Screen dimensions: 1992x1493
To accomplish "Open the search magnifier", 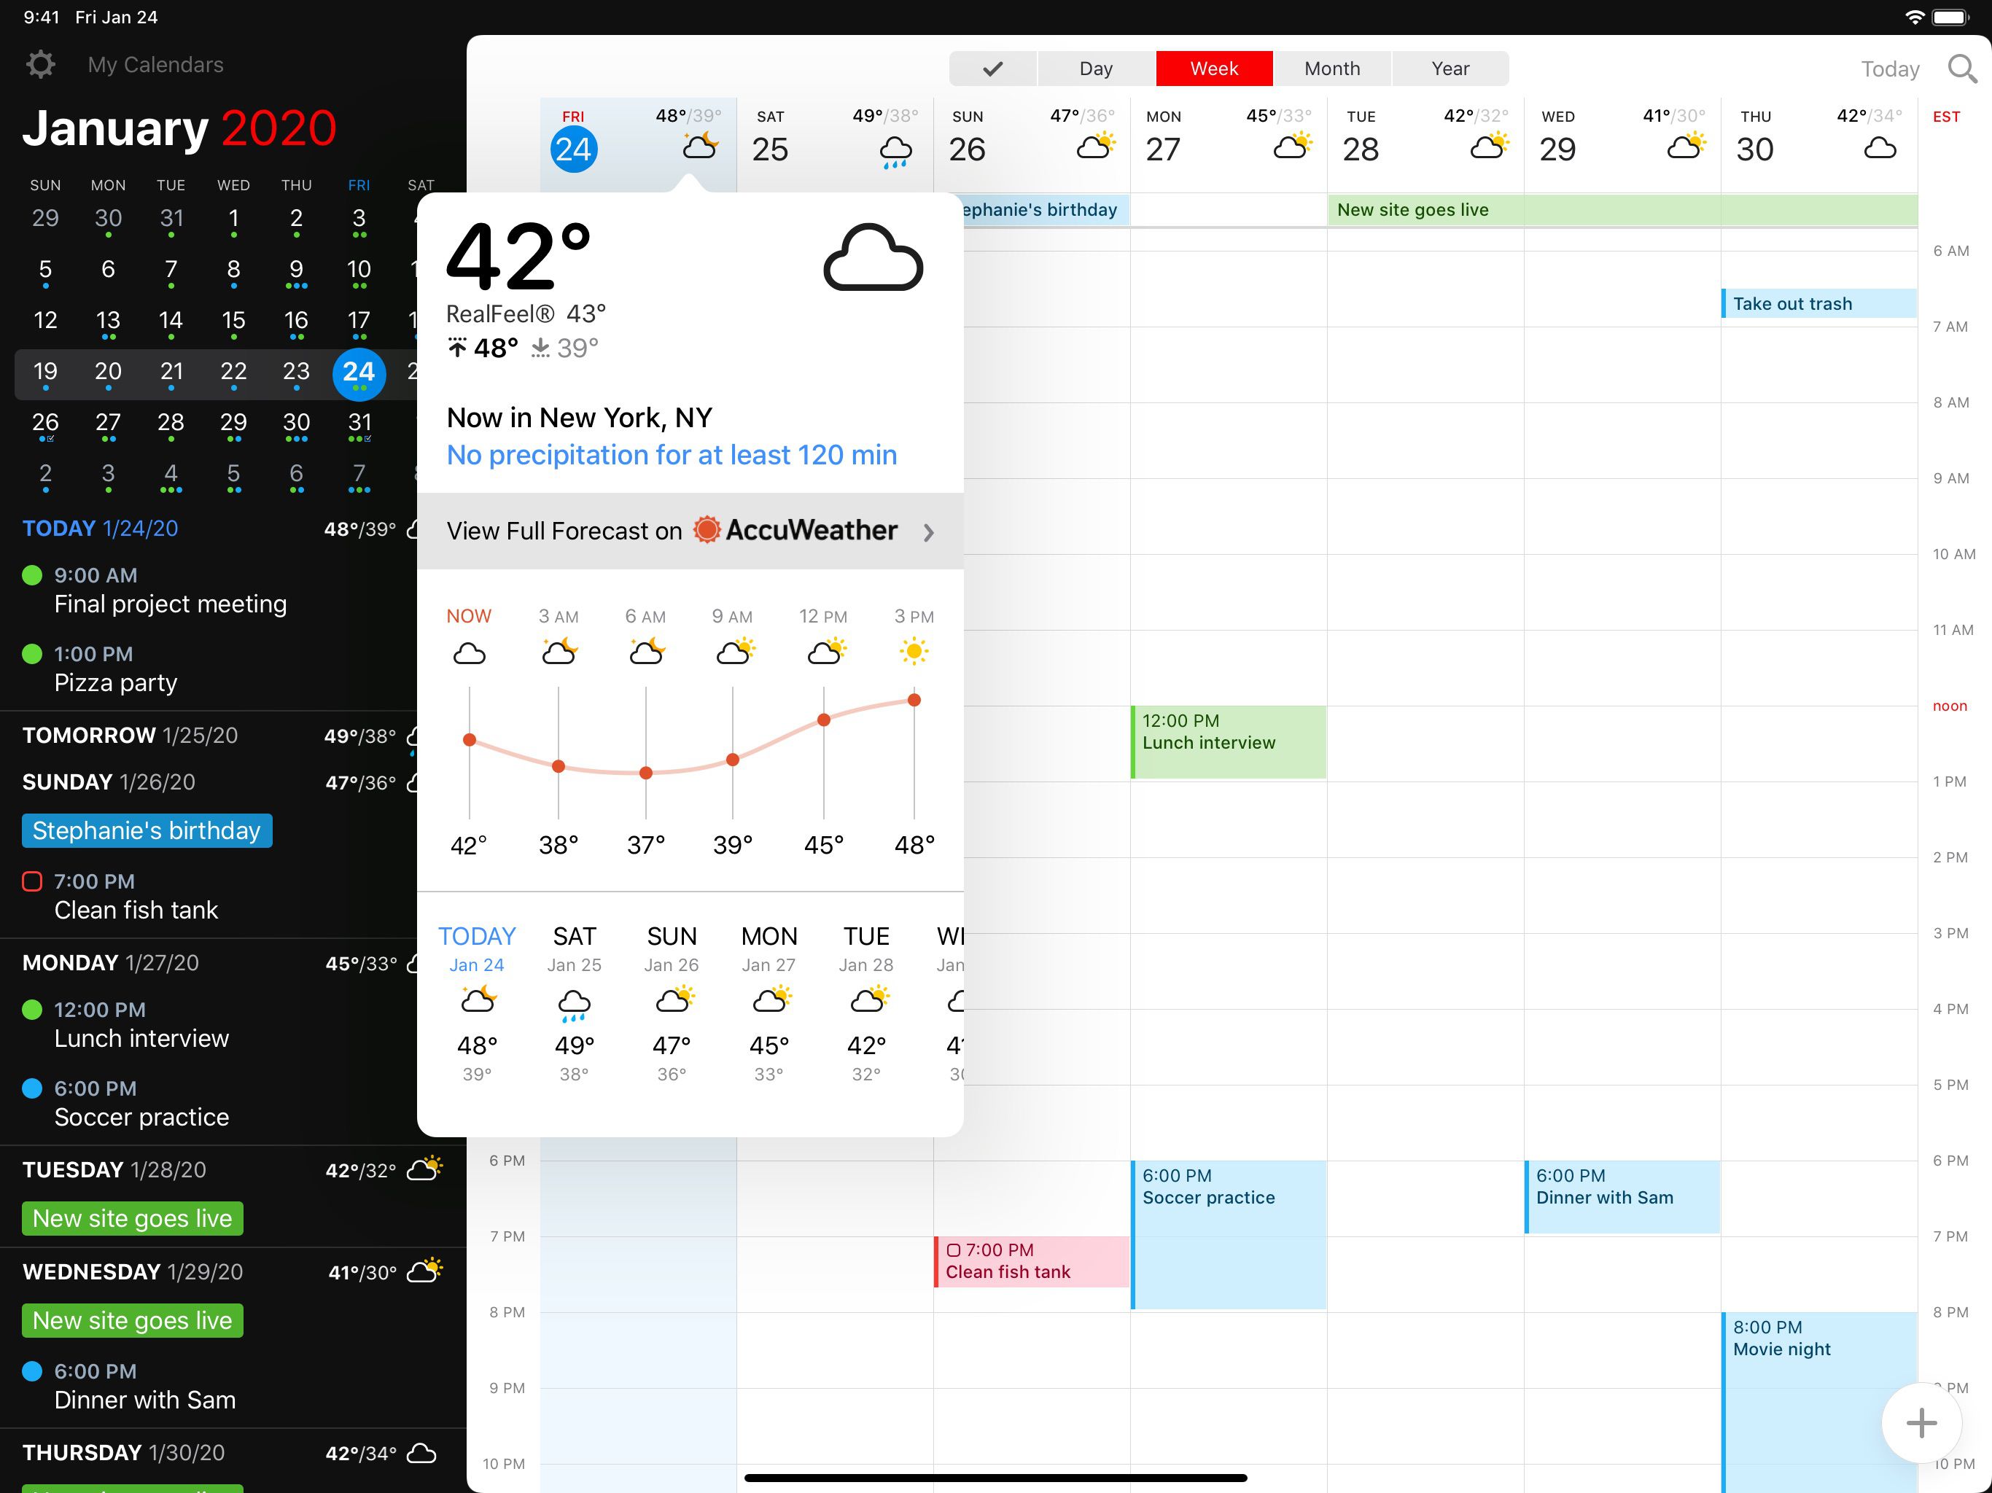I will 1961,69.
